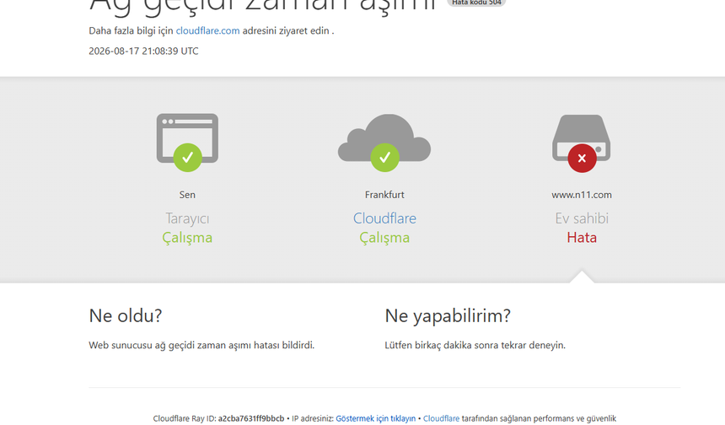The width and height of the screenshot is (725, 425).
Task: Click the 'IP adresiniz:' footer label
Action: (x=313, y=418)
